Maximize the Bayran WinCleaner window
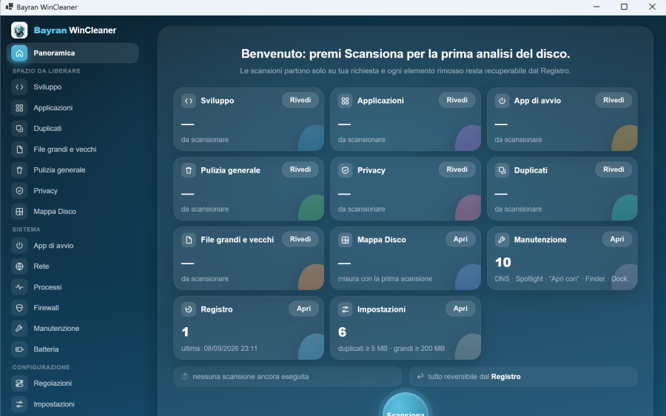Screen dimensions: 666x416 click(x=624, y=7)
